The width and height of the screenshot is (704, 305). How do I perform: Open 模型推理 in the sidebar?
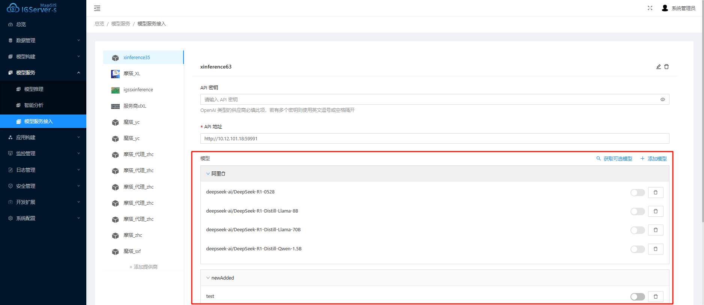click(x=34, y=89)
